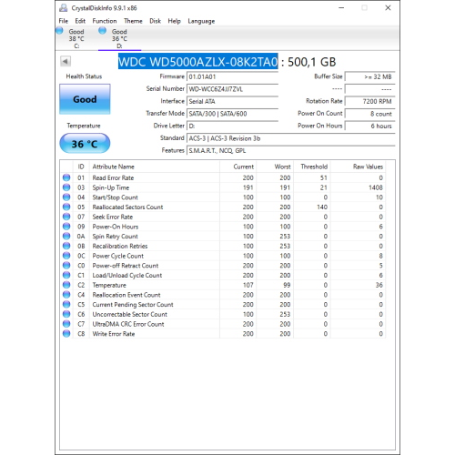This screenshot has height=455, width=455.
Task: Click status icon of Power-off Retract Count
Action: [66, 266]
